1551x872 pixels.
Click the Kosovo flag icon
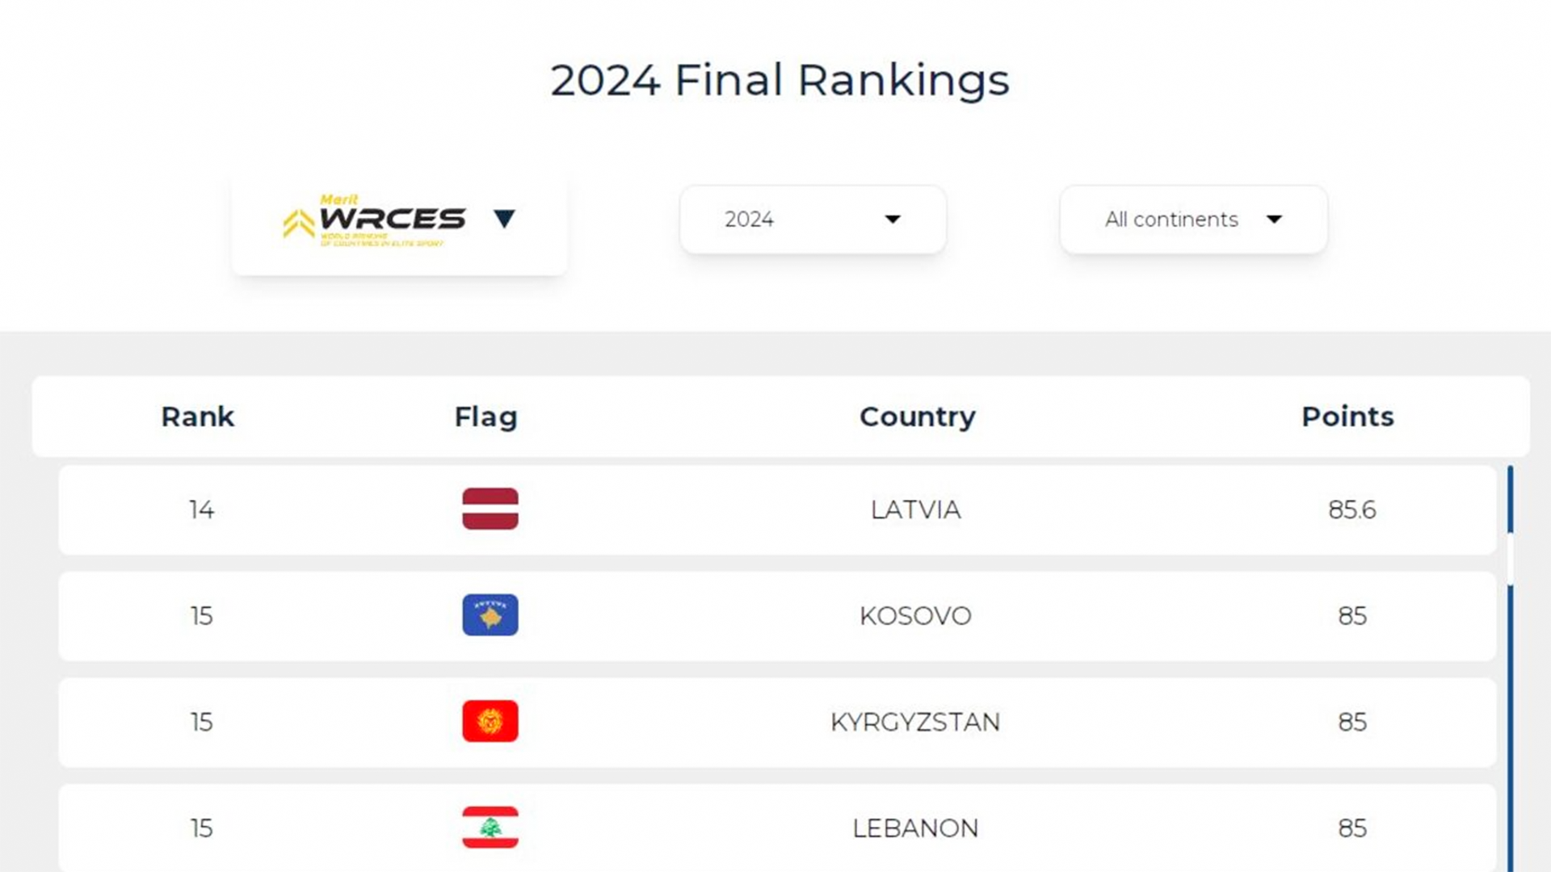(490, 615)
